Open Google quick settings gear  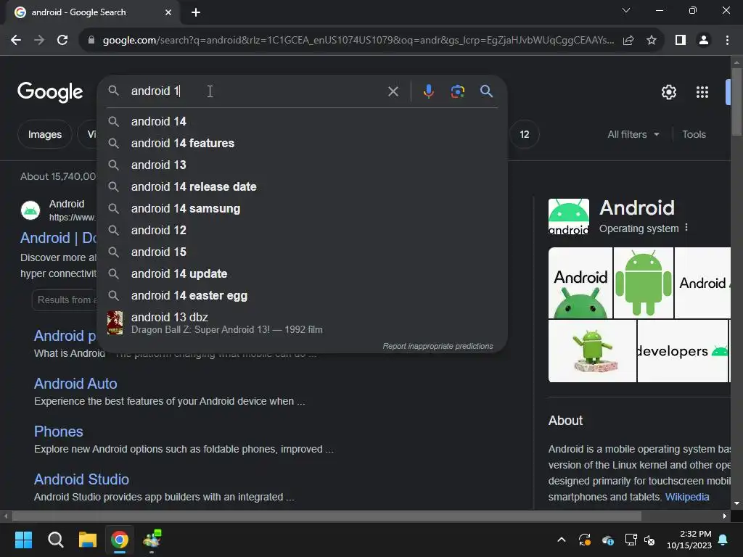(668, 92)
